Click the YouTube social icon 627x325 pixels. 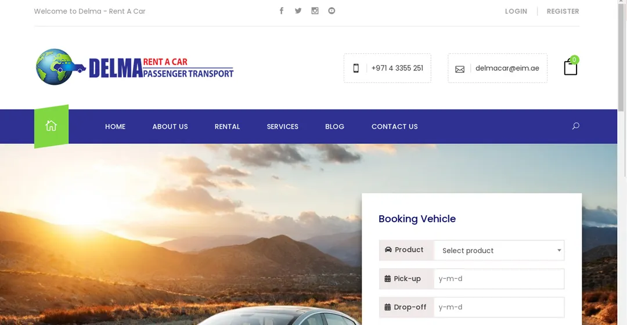331,11
